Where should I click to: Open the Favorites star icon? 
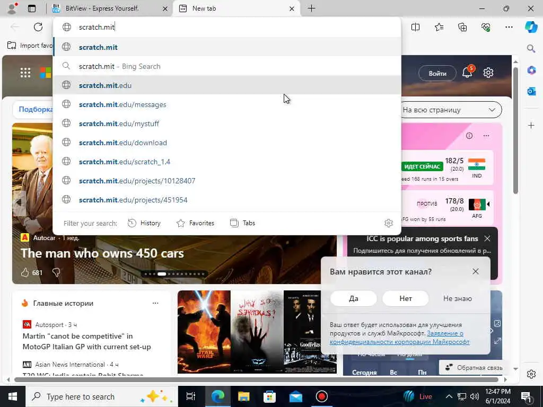[439, 27]
